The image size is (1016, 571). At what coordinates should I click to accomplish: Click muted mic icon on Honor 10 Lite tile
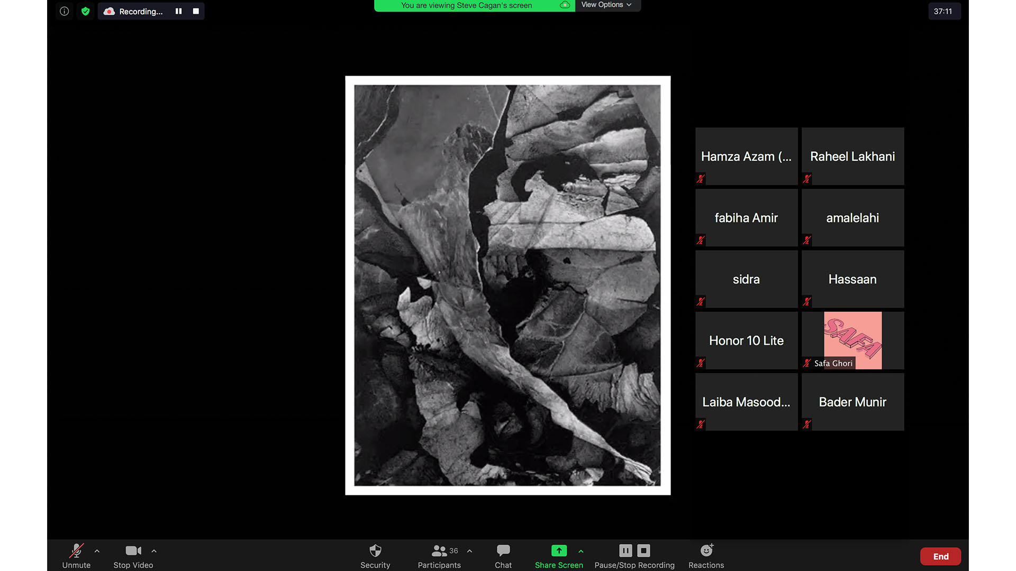[x=701, y=363]
